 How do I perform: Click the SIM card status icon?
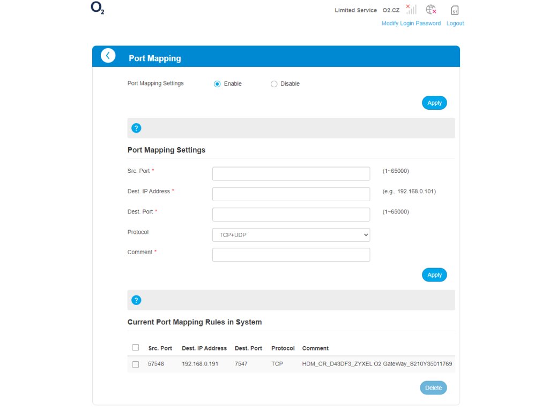[455, 10]
